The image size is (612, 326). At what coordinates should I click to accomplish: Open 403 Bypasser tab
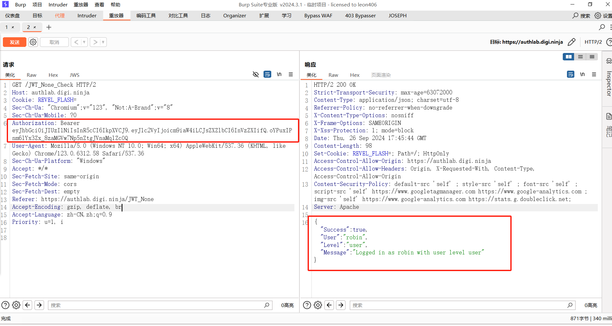(x=360, y=16)
